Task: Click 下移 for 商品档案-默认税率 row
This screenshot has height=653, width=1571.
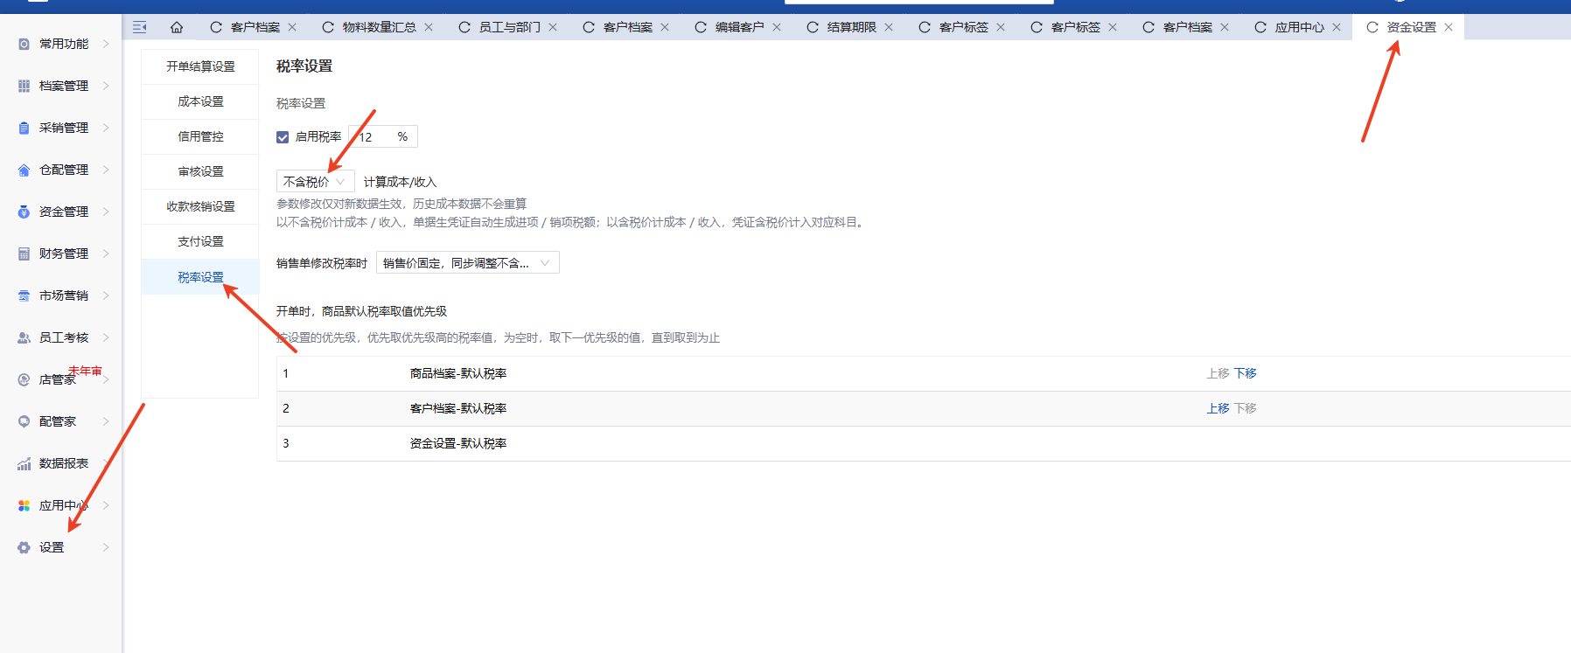Action: coord(1245,373)
